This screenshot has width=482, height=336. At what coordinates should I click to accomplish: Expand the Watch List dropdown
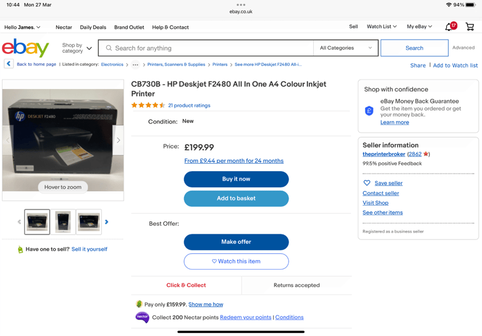click(x=382, y=27)
